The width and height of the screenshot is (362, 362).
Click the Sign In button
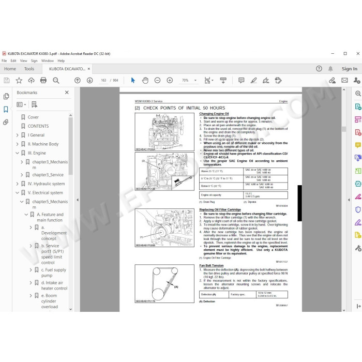(349, 69)
